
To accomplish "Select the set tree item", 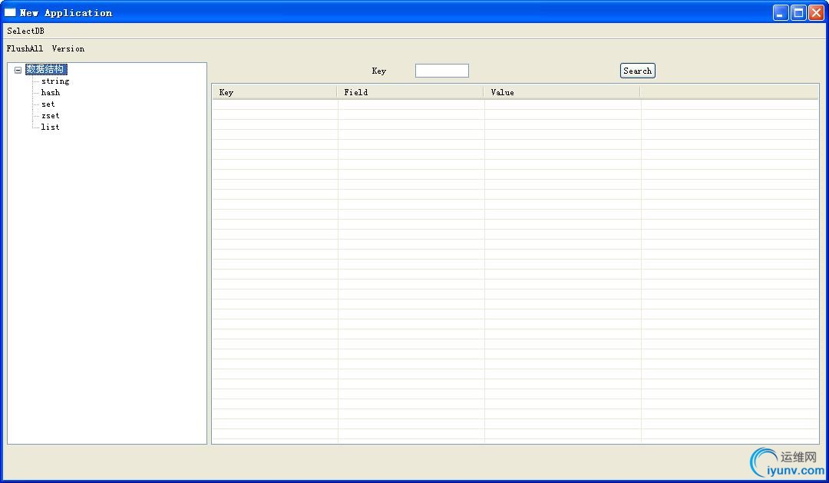I will pyautogui.click(x=48, y=104).
